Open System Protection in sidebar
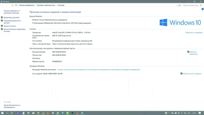This screenshot has width=204, height=115. 10,26
